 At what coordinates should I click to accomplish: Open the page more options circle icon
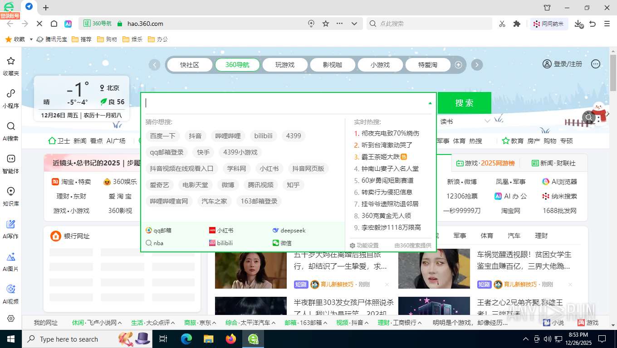(596, 64)
